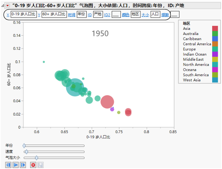Collapse the bubble plot outline with gray triangle
The height and width of the screenshot is (169, 222).
[x=3, y=6]
